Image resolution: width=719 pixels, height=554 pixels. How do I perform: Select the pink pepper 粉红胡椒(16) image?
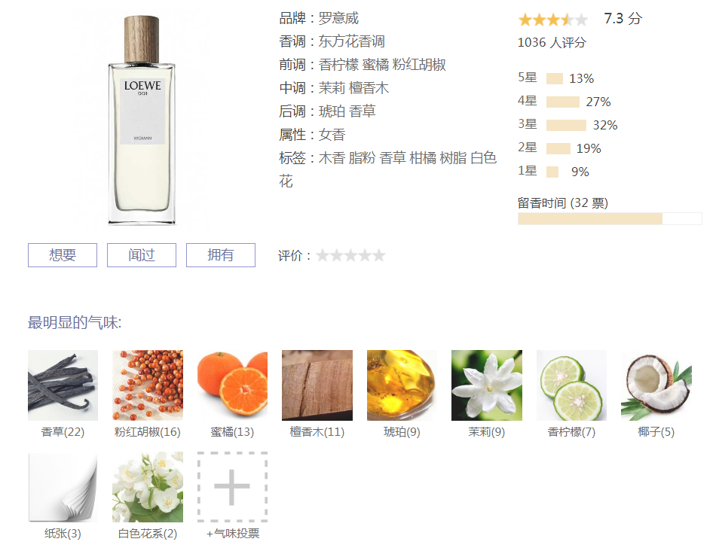point(148,385)
